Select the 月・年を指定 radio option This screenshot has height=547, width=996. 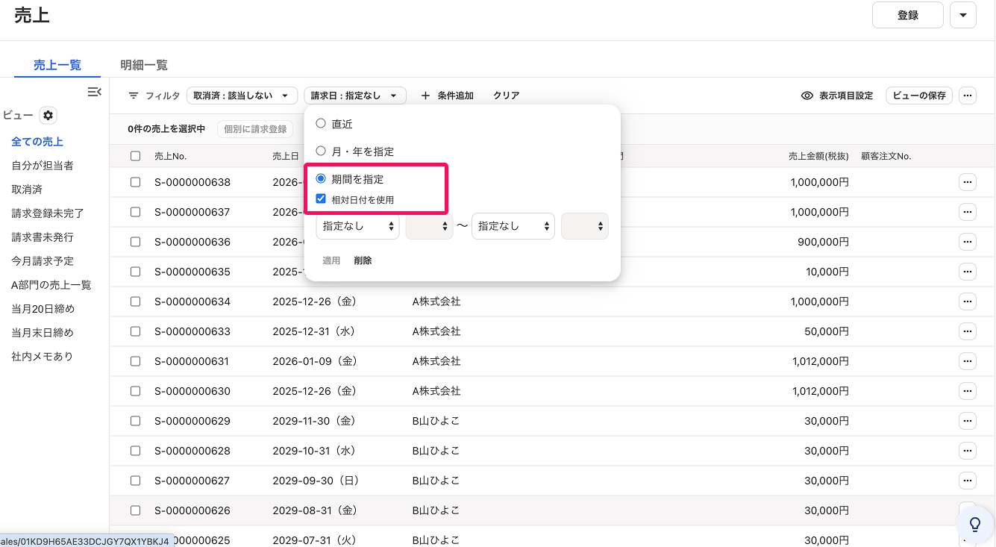coord(321,151)
